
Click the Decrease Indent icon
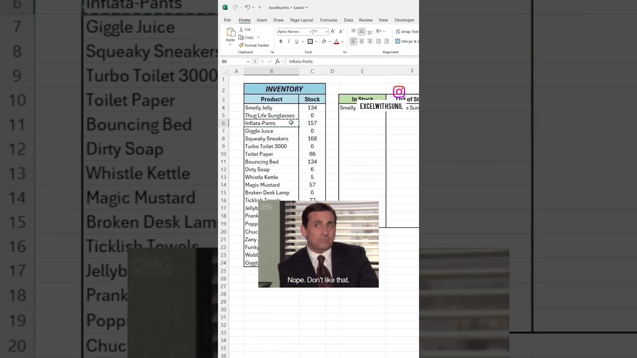[x=378, y=41]
